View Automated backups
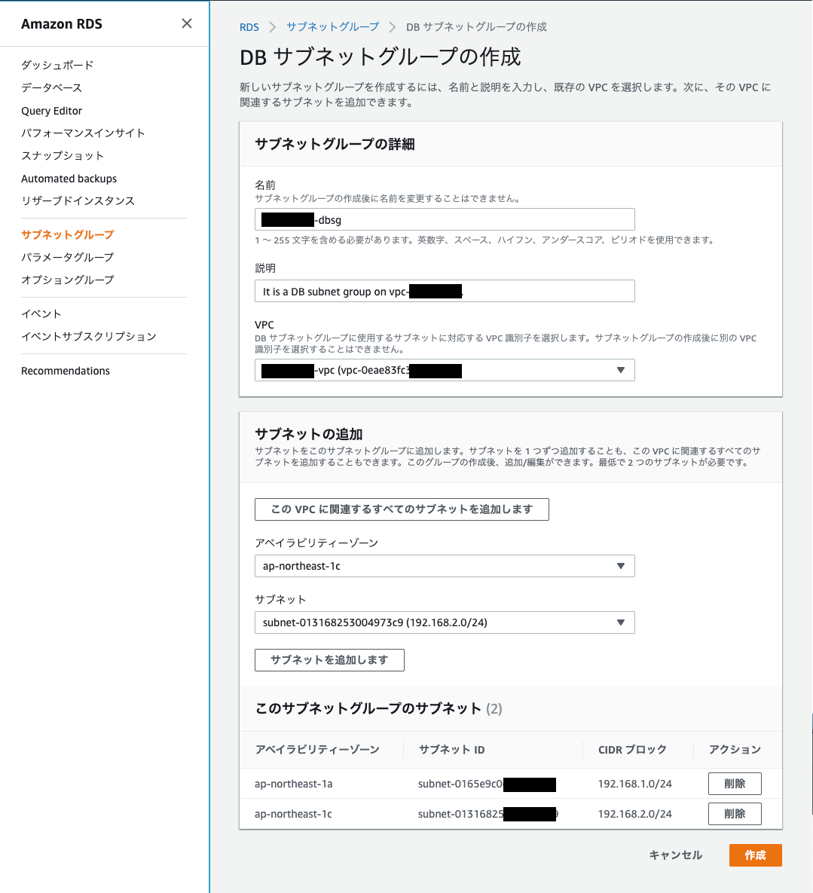 tap(69, 179)
